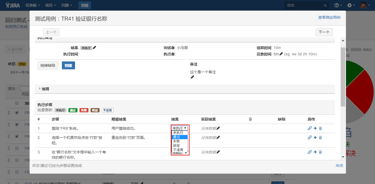Choose 失败 option in result dropdown list
Viewport: 375px width, 184px height.
tap(180, 141)
